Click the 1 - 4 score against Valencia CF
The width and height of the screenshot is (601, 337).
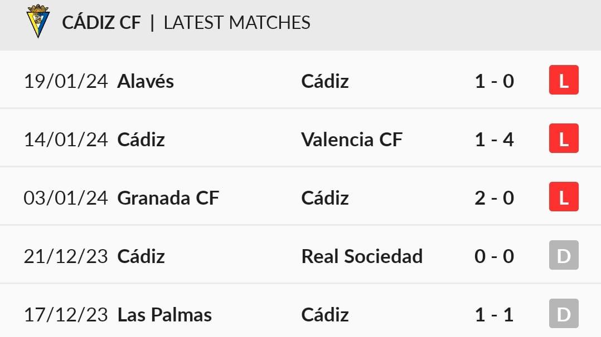click(x=494, y=139)
